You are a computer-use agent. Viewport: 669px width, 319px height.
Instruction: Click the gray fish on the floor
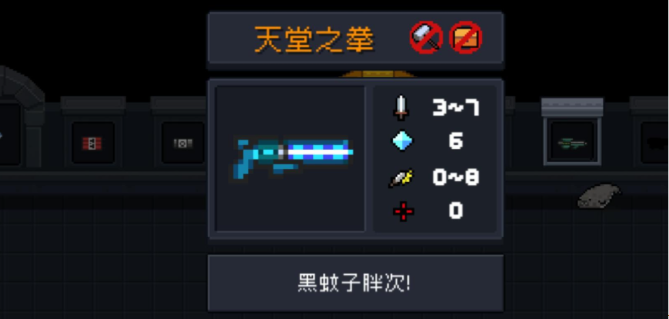click(x=598, y=196)
